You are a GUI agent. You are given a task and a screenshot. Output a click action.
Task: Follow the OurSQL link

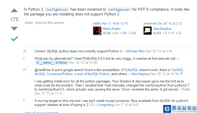click(x=177, y=70)
